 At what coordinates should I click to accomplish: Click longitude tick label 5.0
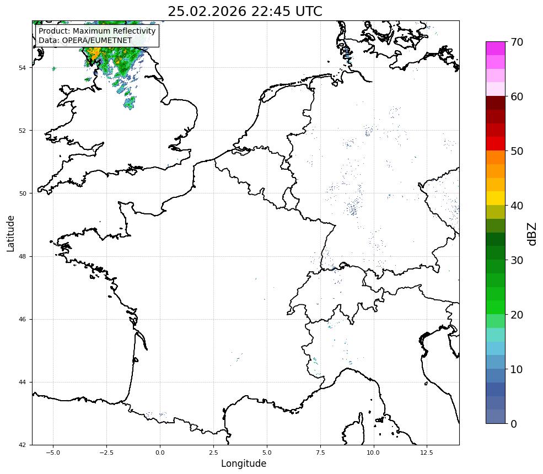pyautogui.click(x=267, y=453)
